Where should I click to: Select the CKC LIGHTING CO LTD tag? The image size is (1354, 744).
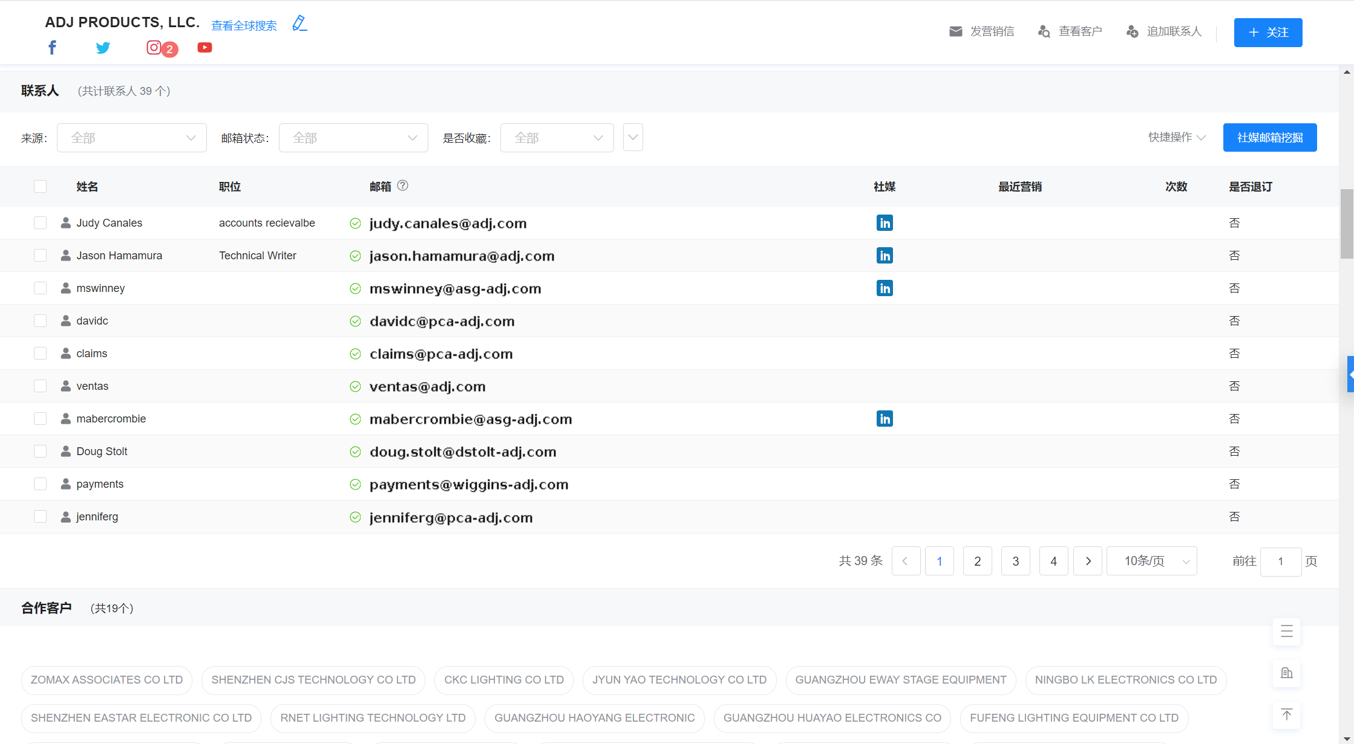tap(504, 680)
